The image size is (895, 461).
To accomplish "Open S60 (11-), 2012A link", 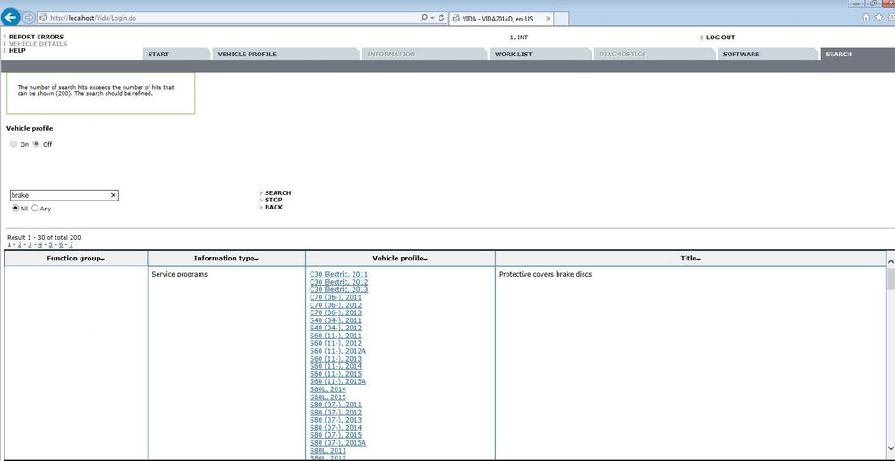I will tap(338, 351).
